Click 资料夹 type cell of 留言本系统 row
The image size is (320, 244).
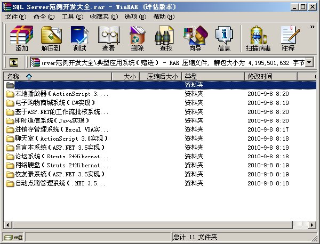pyautogui.click(x=194, y=148)
